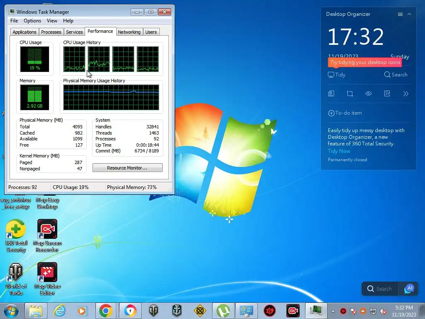Viewport: 425px width, 319px height.
Task: Open the Help menu in Task Manager
Action: click(x=68, y=21)
